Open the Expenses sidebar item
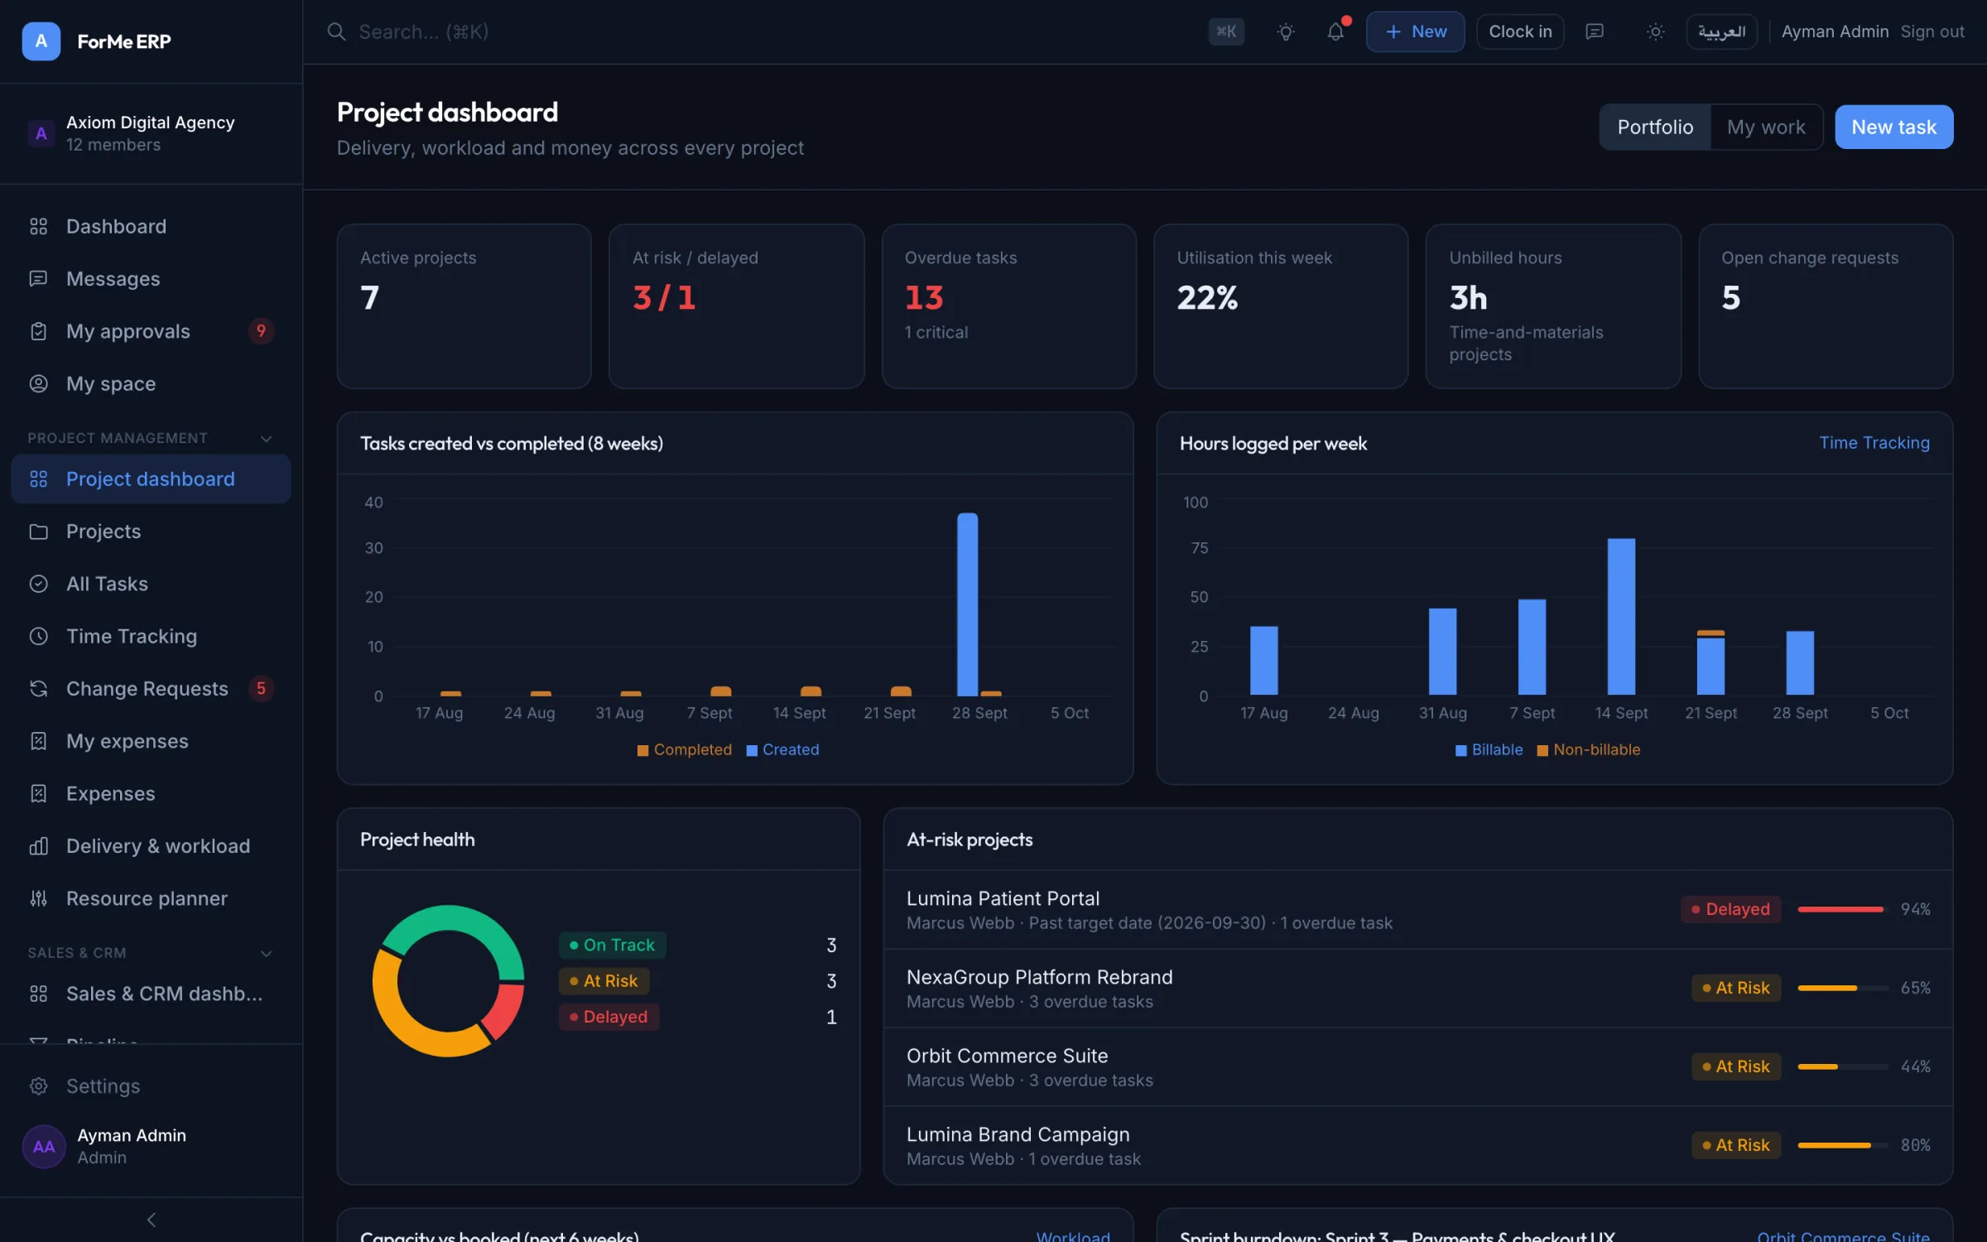 151,793
